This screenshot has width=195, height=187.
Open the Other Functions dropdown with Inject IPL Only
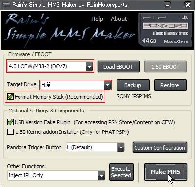point(56,175)
